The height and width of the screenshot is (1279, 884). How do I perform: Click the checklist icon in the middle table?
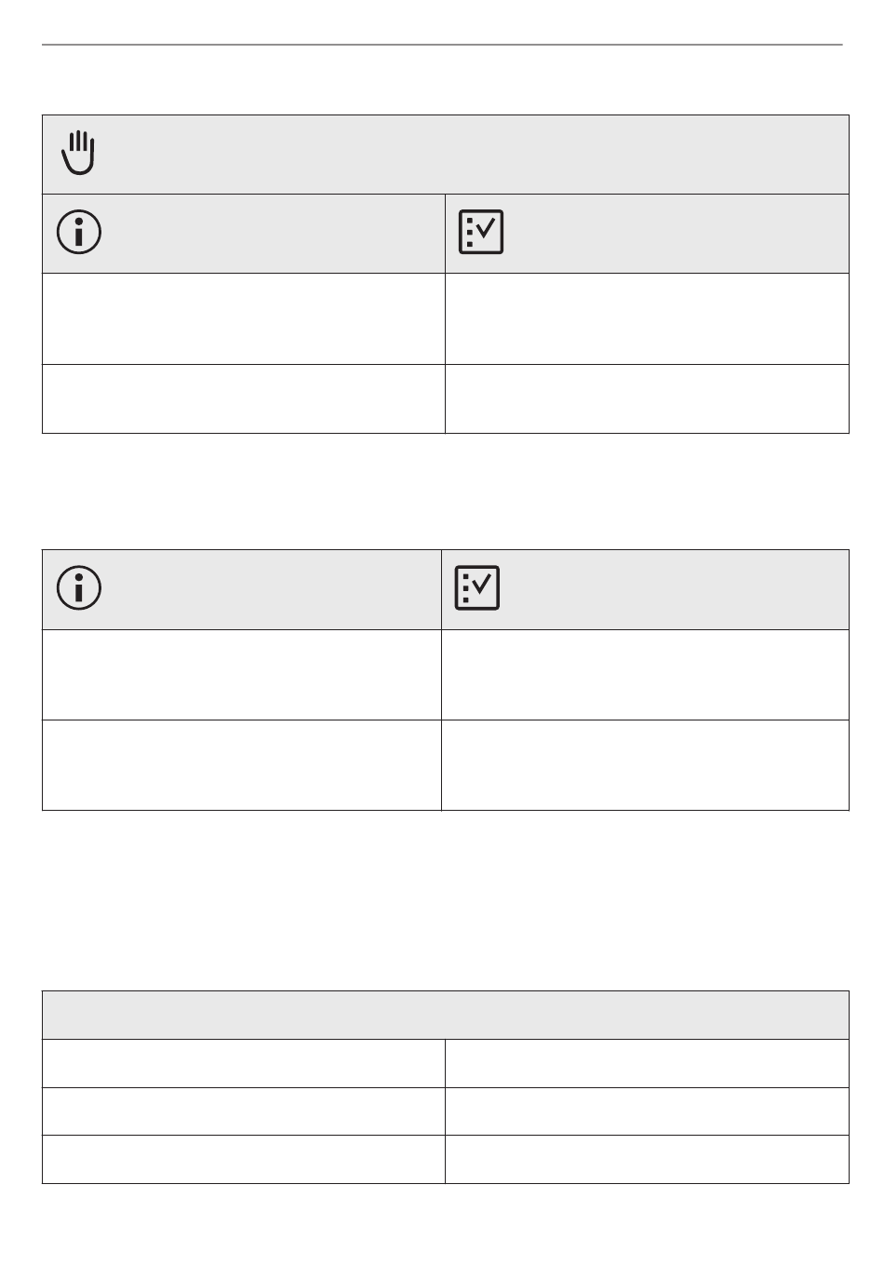[x=477, y=588]
